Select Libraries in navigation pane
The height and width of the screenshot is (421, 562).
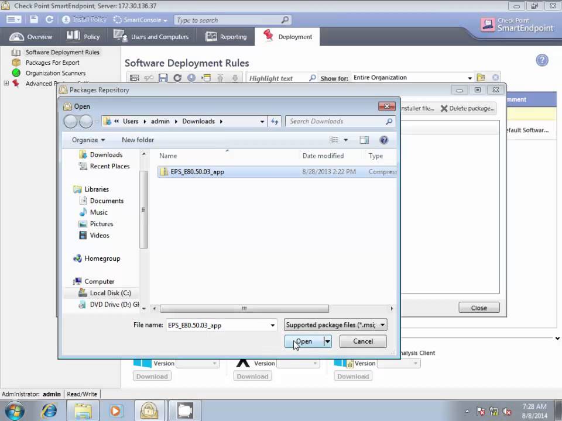[x=97, y=189]
